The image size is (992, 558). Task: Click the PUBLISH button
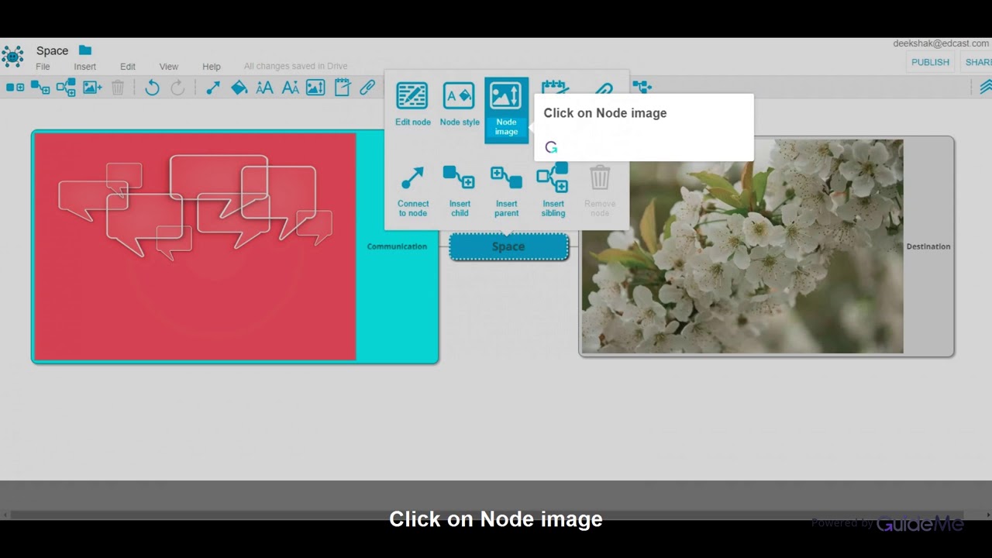(x=930, y=62)
